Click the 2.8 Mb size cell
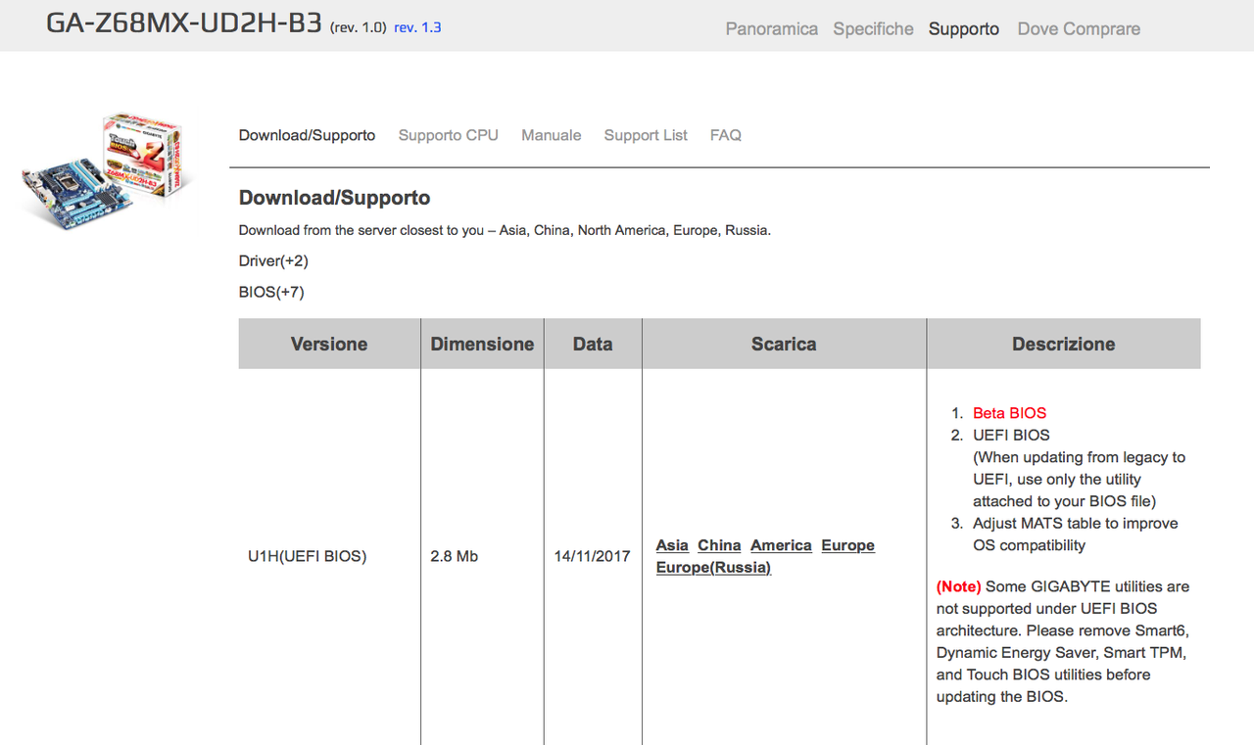 click(454, 556)
